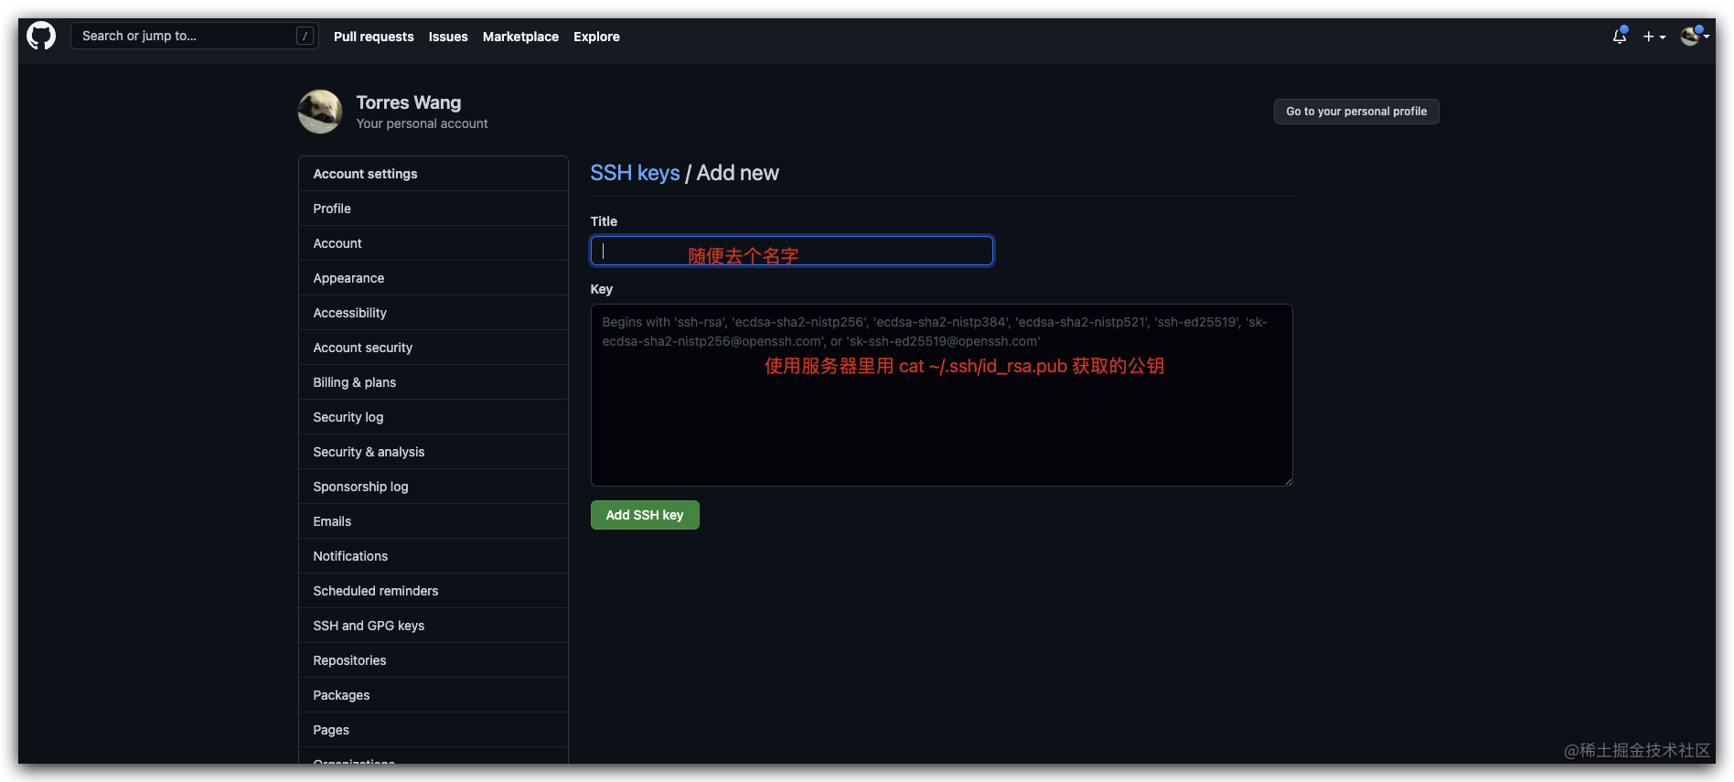Open the user avatar menu in header

pyautogui.click(x=1695, y=36)
